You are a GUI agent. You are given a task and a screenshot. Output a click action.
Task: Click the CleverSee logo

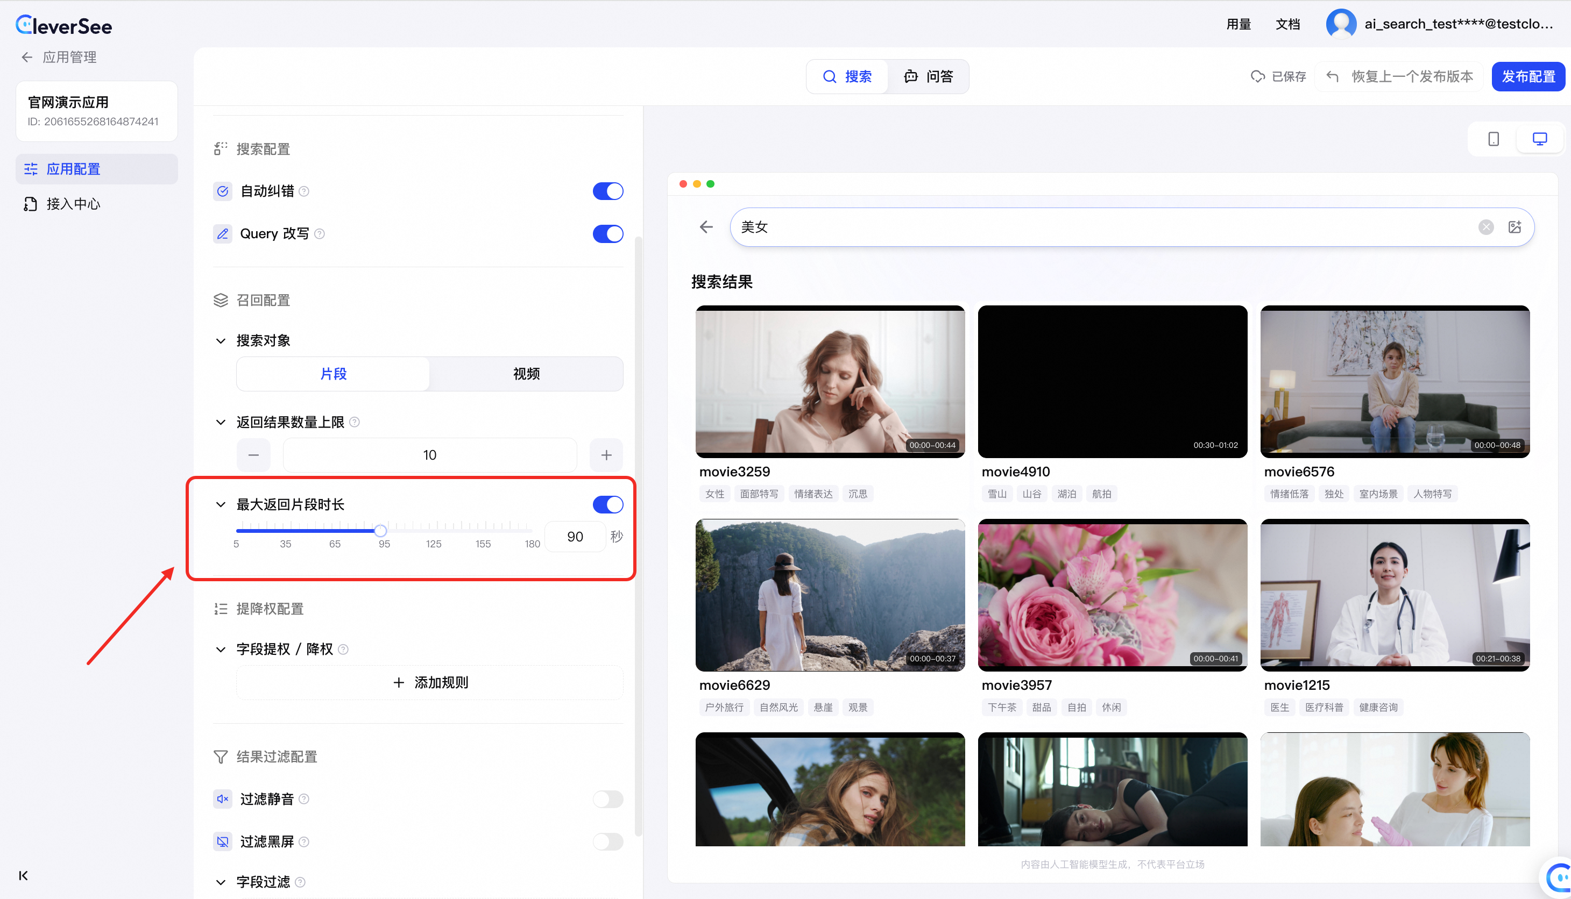tap(63, 25)
